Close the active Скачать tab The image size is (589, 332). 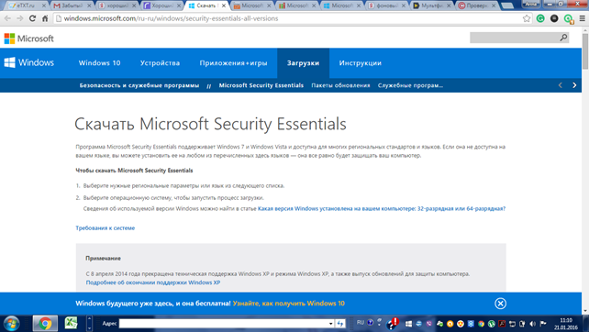[224, 6]
